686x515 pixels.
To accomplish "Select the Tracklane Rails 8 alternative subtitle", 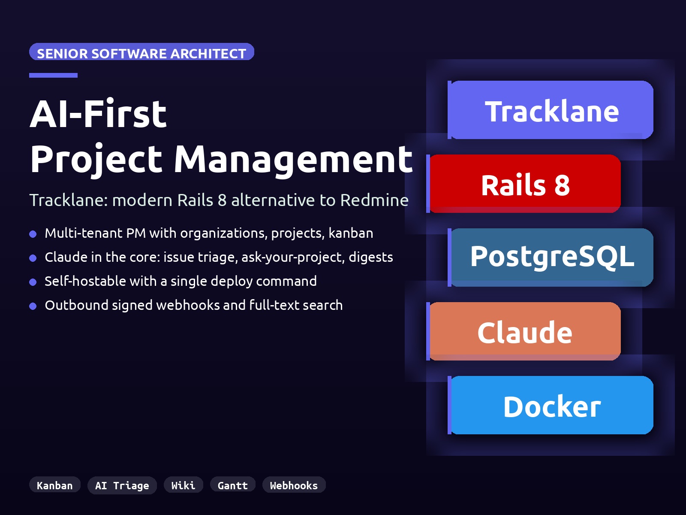I will pyautogui.click(x=219, y=200).
